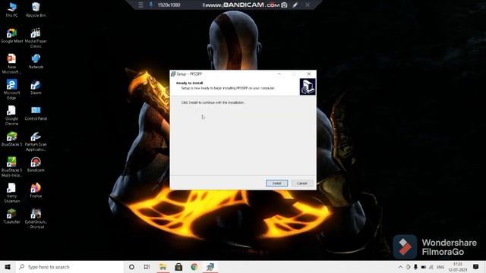Open File Explorer from the taskbar
The width and height of the screenshot is (486, 273).
click(x=163, y=267)
